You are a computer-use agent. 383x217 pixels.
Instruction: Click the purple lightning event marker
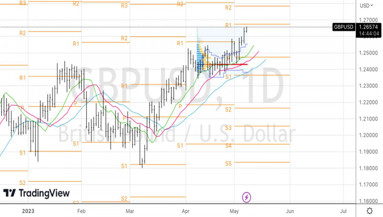click(x=246, y=197)
